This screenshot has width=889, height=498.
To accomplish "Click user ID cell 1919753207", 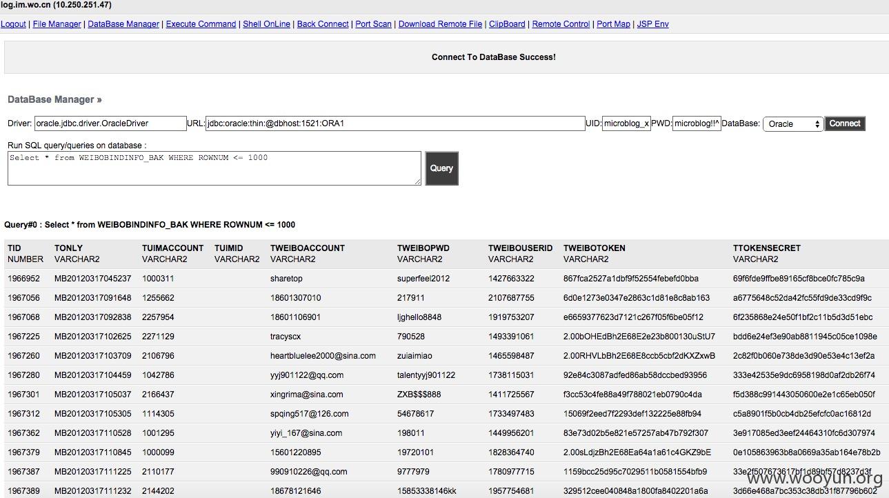I will click(x=511, y=317).
